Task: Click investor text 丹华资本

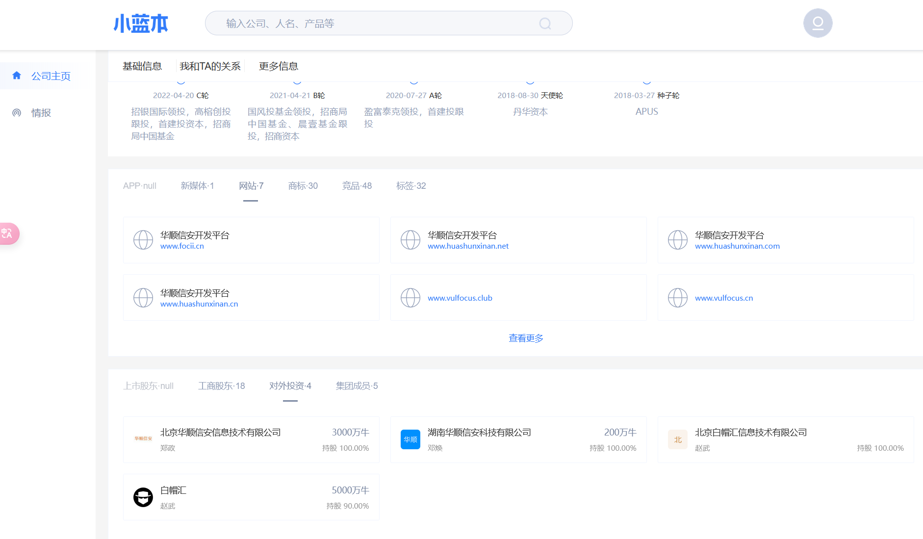Action: [530, 112]
